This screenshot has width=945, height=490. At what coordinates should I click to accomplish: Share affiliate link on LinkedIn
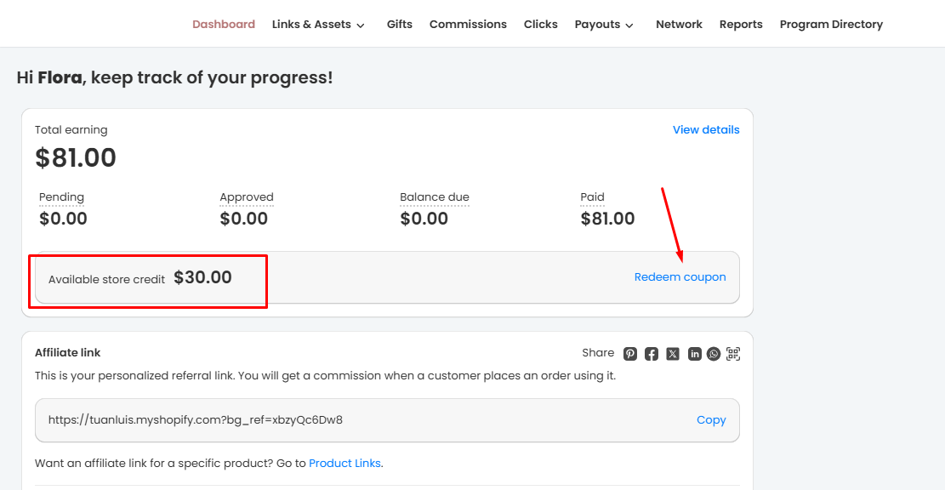[695, 354]
